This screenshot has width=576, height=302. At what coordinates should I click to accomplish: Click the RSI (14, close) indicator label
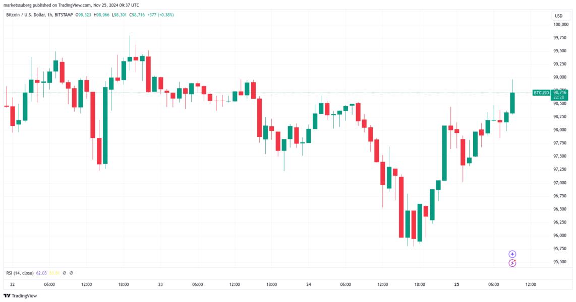click(20, 273)
